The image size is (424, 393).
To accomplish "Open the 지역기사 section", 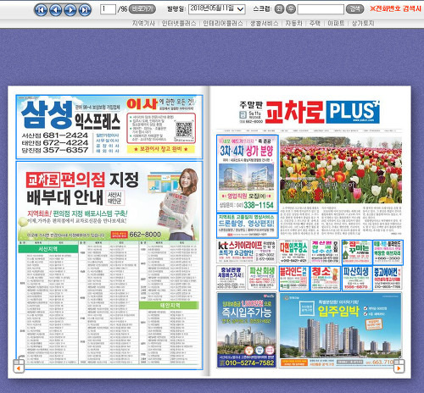I will coord(143,23).
